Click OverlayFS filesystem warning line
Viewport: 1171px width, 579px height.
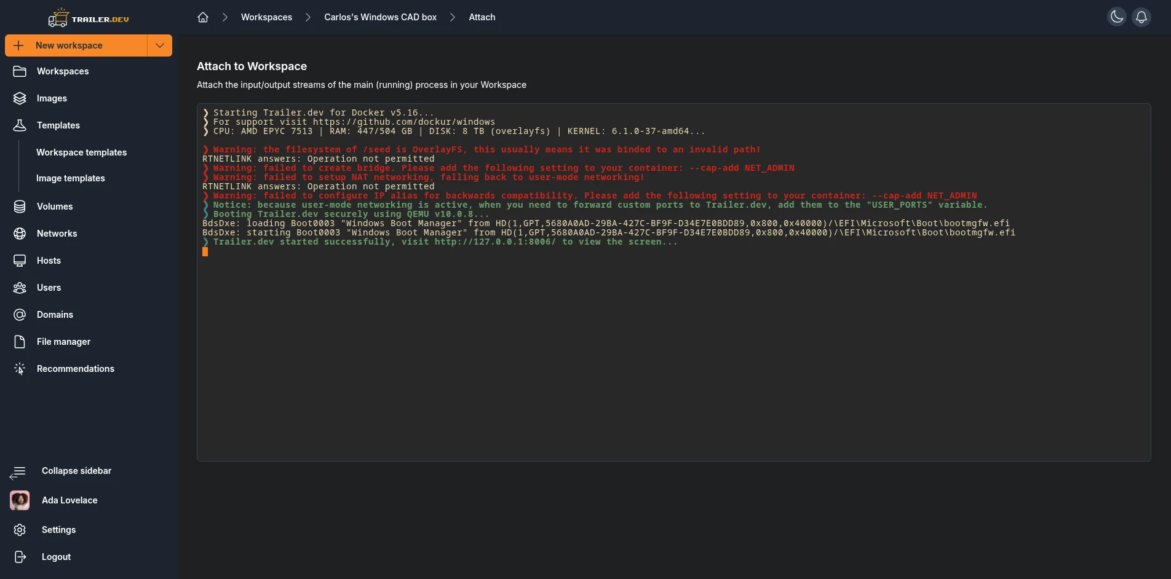pos(482,149)
